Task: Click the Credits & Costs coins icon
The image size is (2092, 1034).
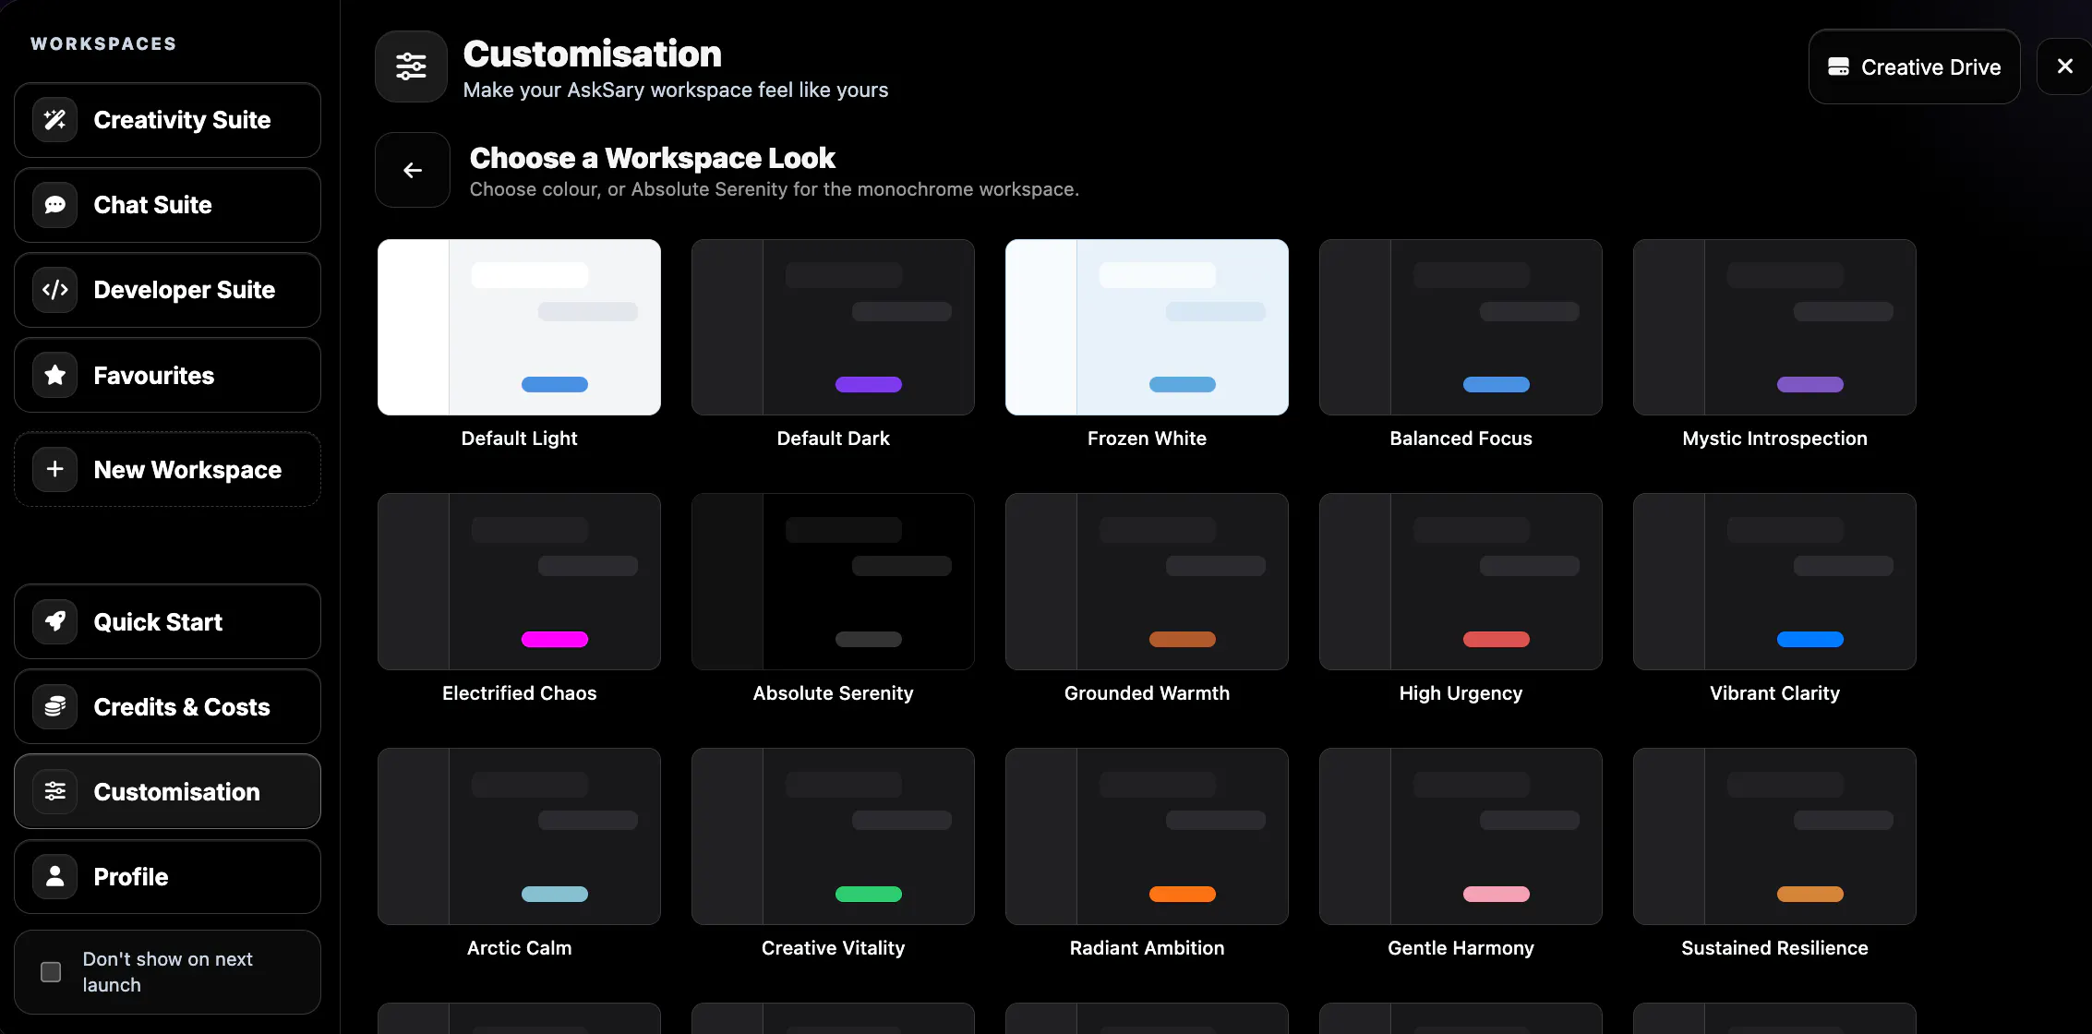Action: click(x=55, y=706)
